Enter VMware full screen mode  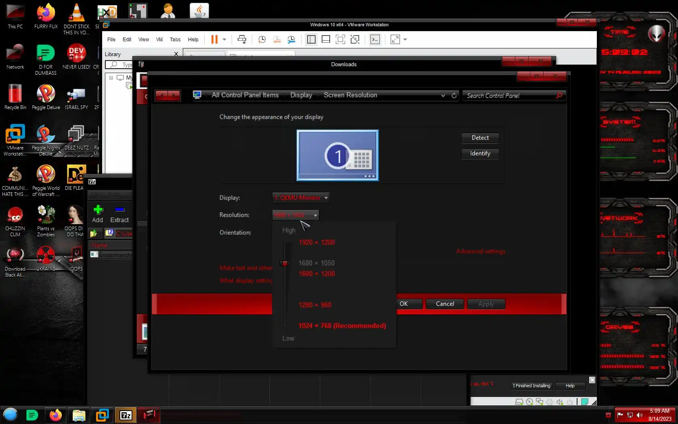pyautogui.click(x=340, y=40)
